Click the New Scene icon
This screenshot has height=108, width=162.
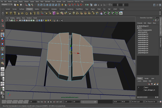point(15,5)
